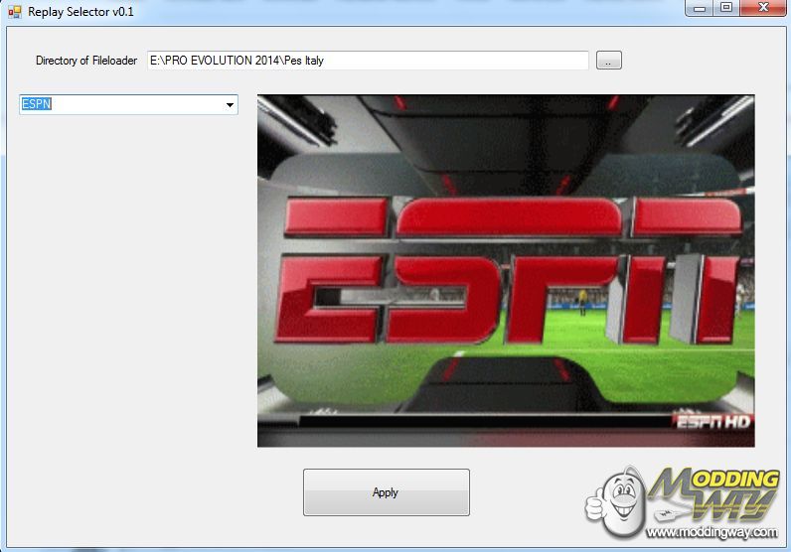Click inside the Fileloader directory path field
The height and width of the screenshot is (552, 791).
click(368, 61)
